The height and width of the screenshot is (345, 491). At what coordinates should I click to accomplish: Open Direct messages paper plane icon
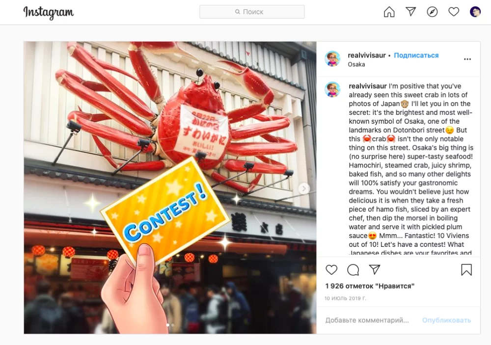(x=411, y=12)
